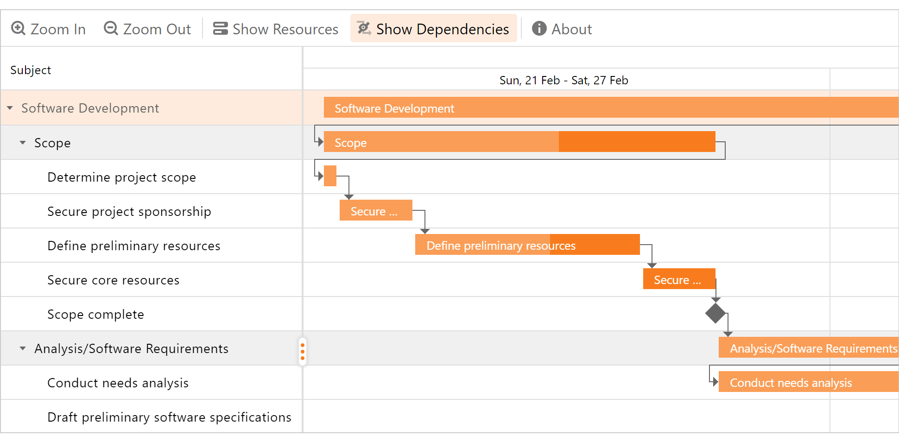The width and height of the screenshot is (899, 442).
Task: Click the Zoom In magnifier icon
Action: tap(18, 29)
